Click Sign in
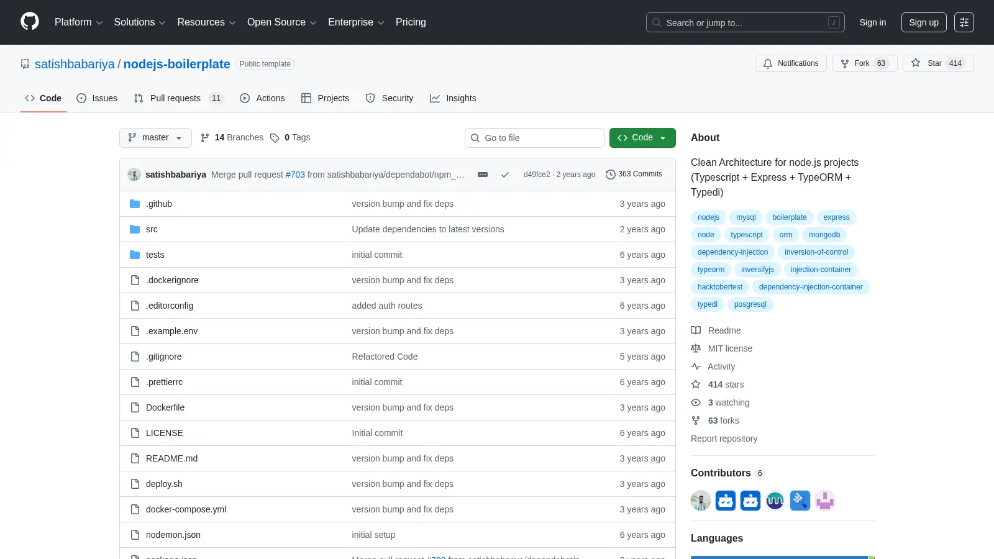This screenshot has width=994, height=559. 873,22
